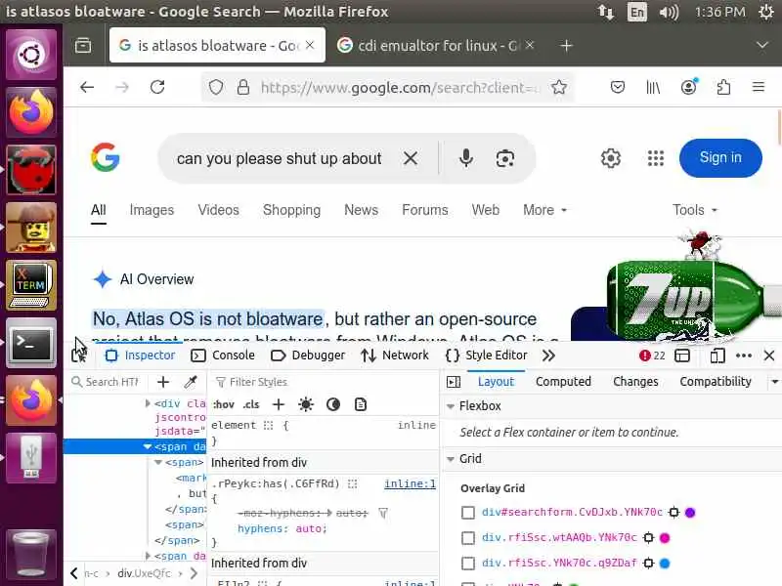
Task: Toggle the sidebar pane split icon
Action: (454, 382)
